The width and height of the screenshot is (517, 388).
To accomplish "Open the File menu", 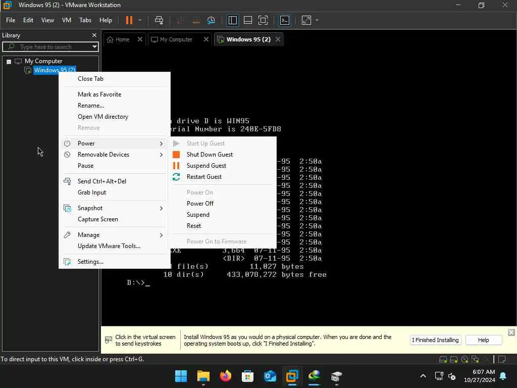I will tap(11, 20).
